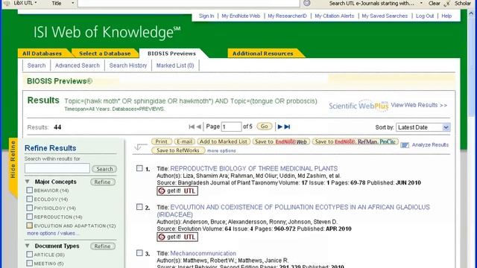Switch to Select a Database tab
The height and width of the screenshot is (268, 477).
pyautogui.click(x=104, y=54)
